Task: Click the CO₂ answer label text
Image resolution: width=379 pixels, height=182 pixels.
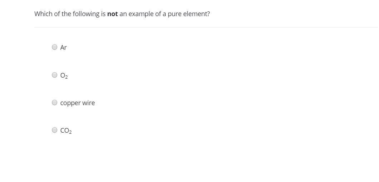Action: 65,131
